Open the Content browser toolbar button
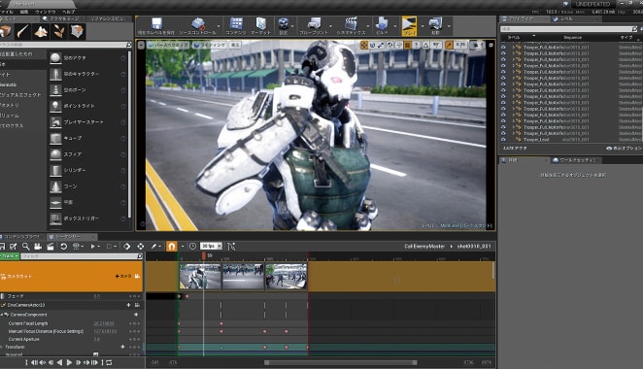643x369 pixels. [x=236, y=25]
